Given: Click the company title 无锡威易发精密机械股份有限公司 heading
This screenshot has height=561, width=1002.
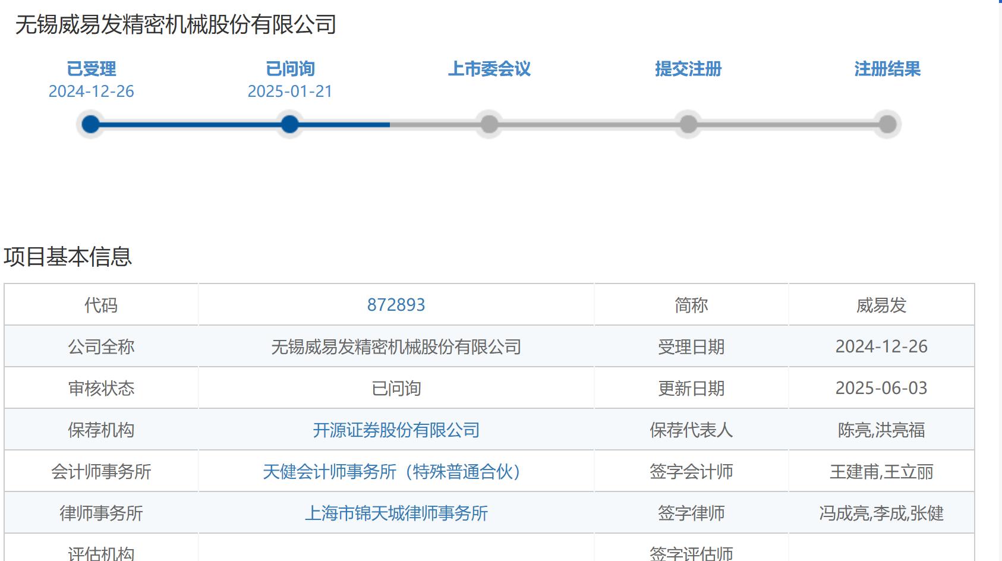Looking at the screenshot, I should point(176,24).
